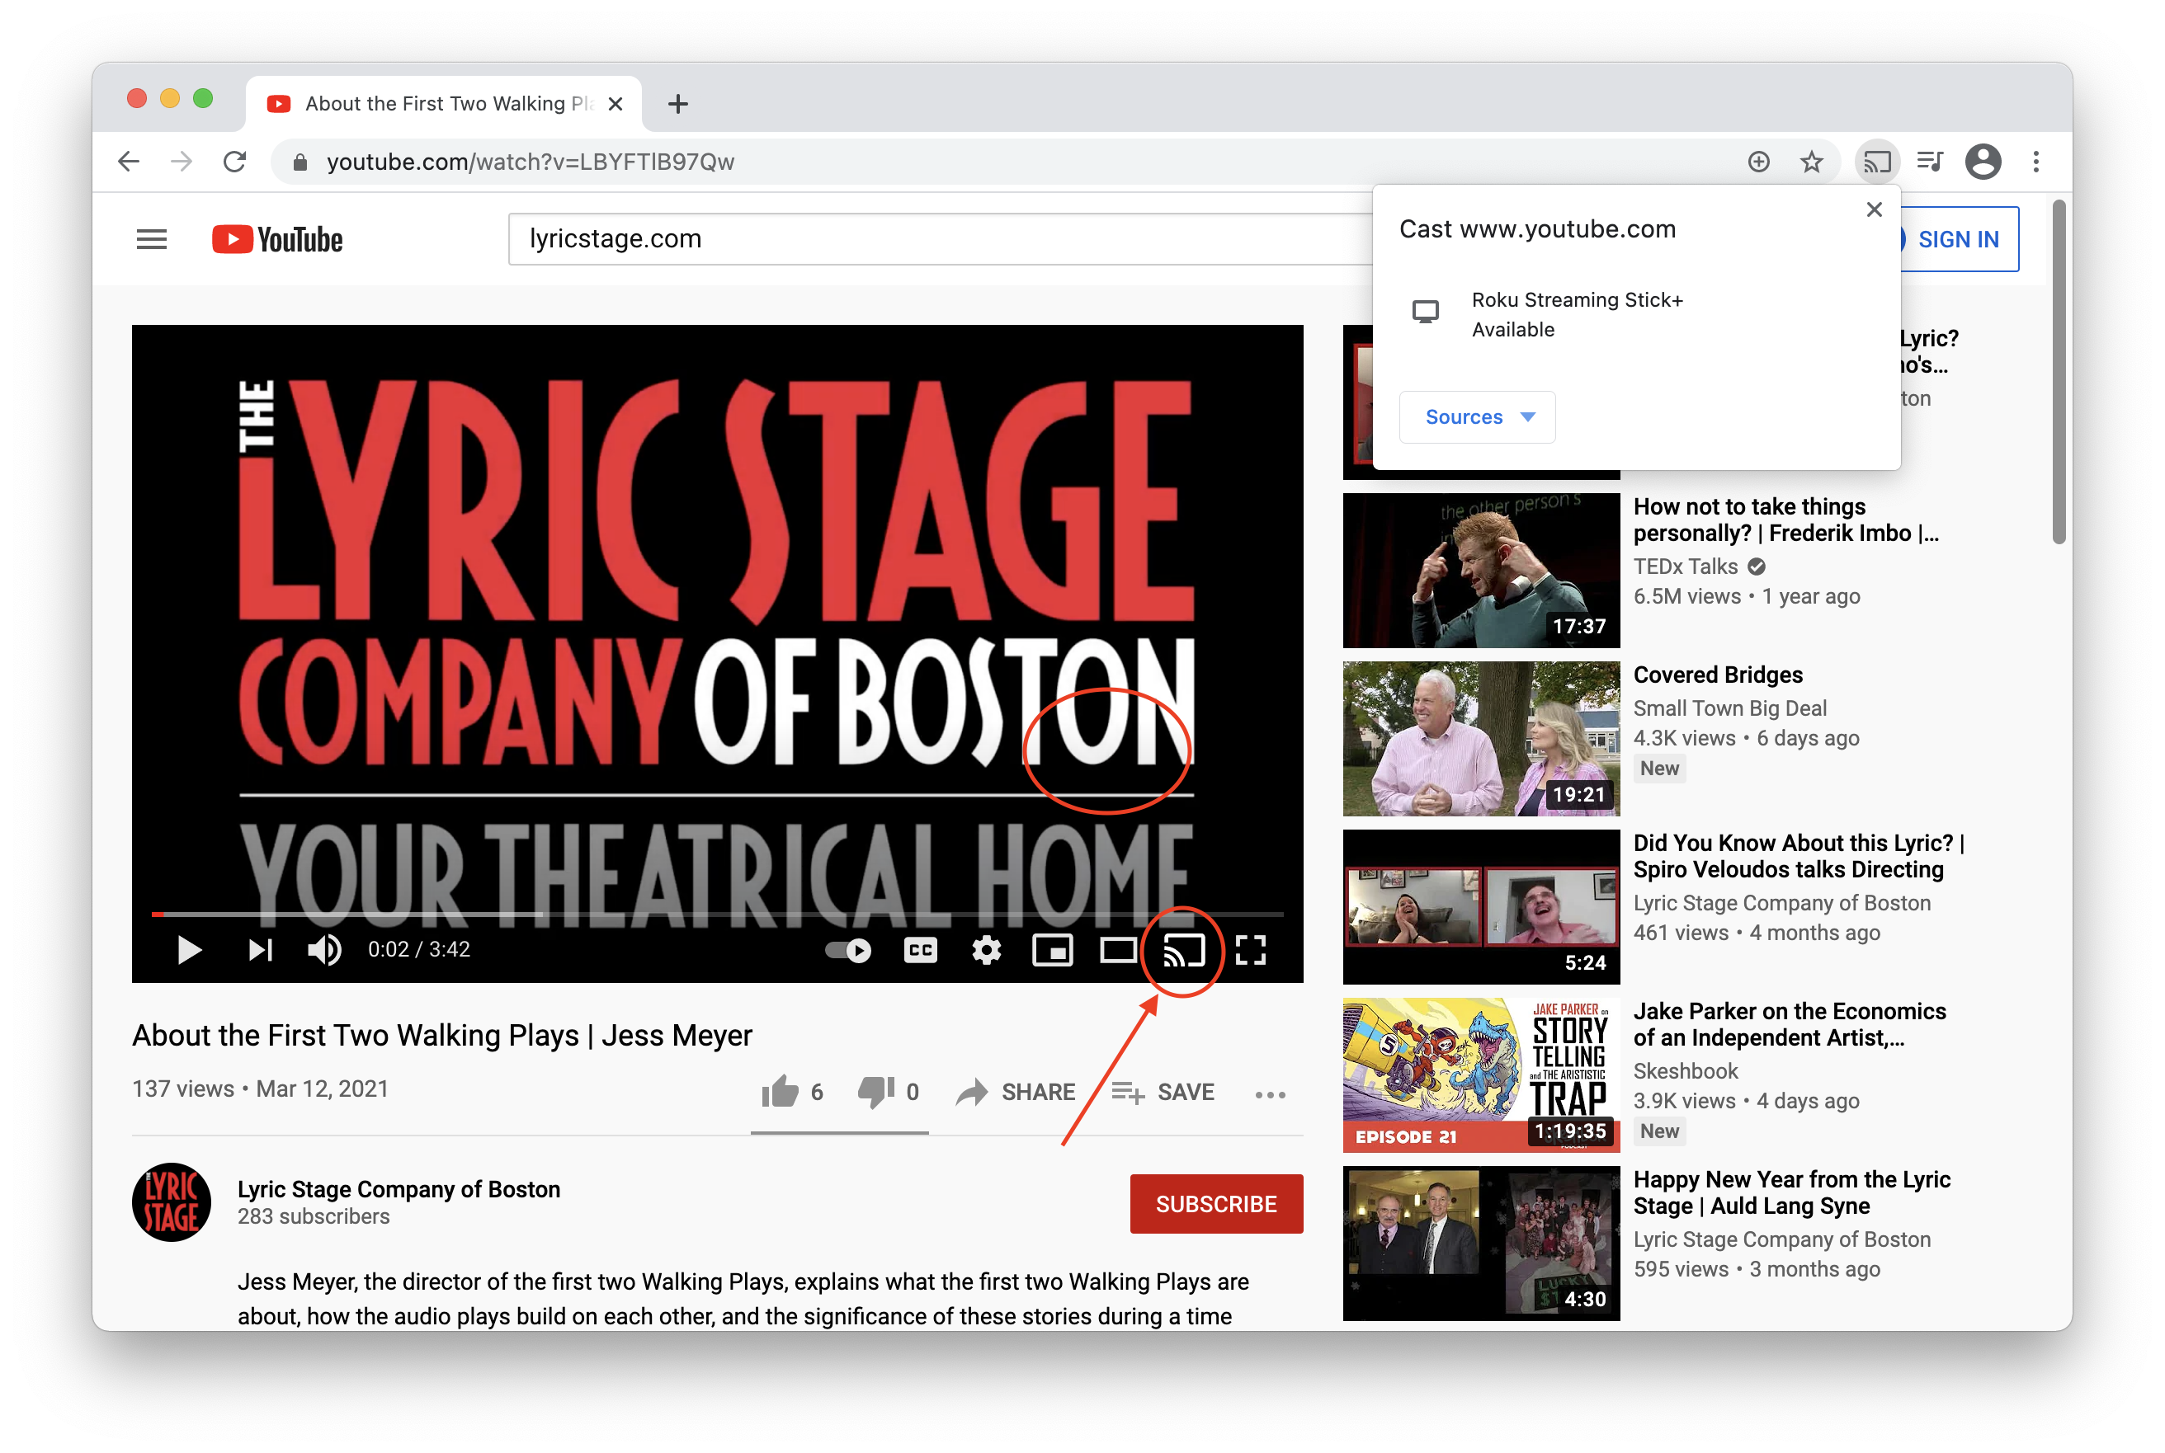This screenshot has height=1453, width=2165.
Task: Open the Lyric Stage Company of Boston channel name
Action: (399, 1189)
